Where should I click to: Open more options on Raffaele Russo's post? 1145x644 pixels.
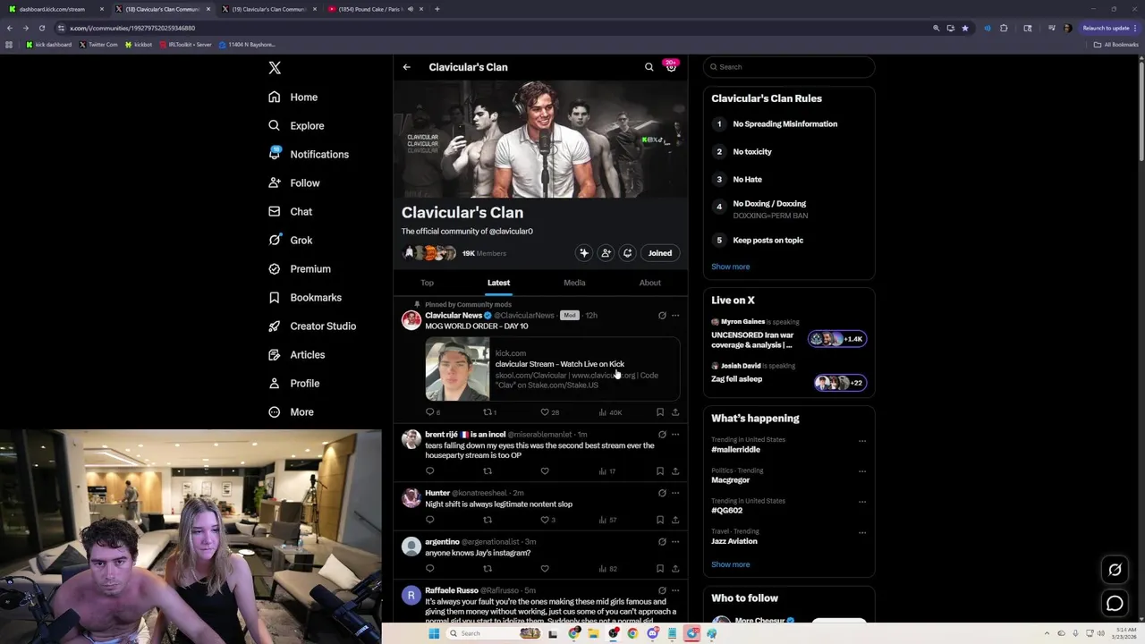(675, 590)
